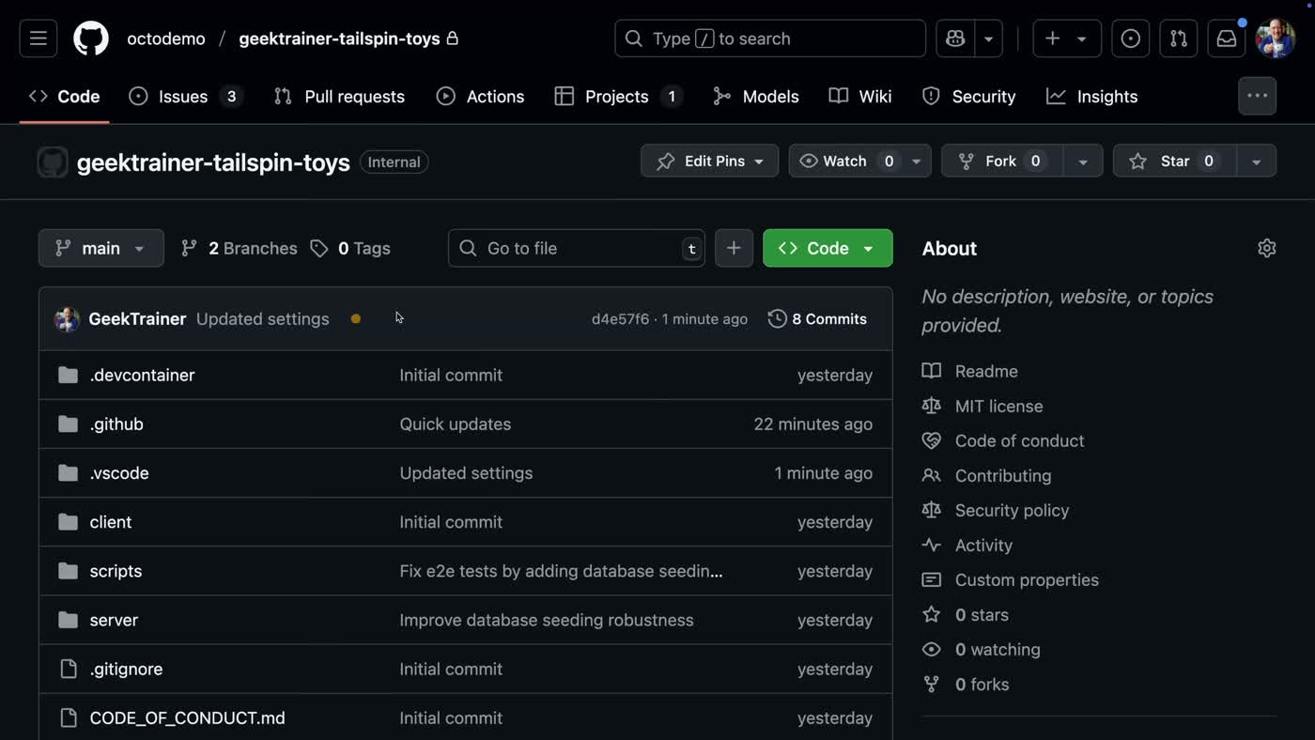View 8 Commits history
Screen dimensions: 1315x740
(817, 319)
